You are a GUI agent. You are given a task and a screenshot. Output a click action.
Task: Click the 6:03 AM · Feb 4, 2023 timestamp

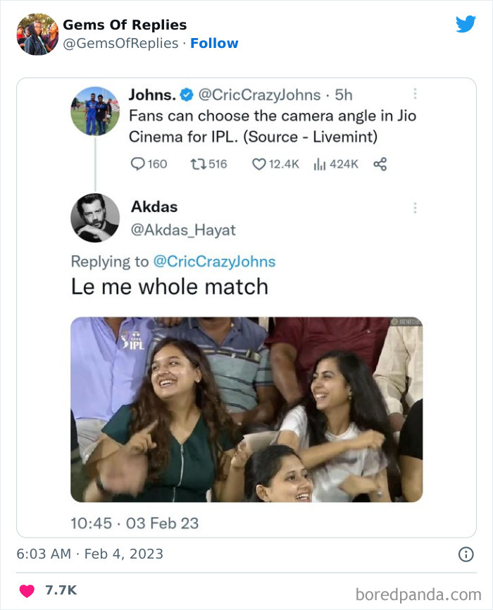[x=89, y=554]
